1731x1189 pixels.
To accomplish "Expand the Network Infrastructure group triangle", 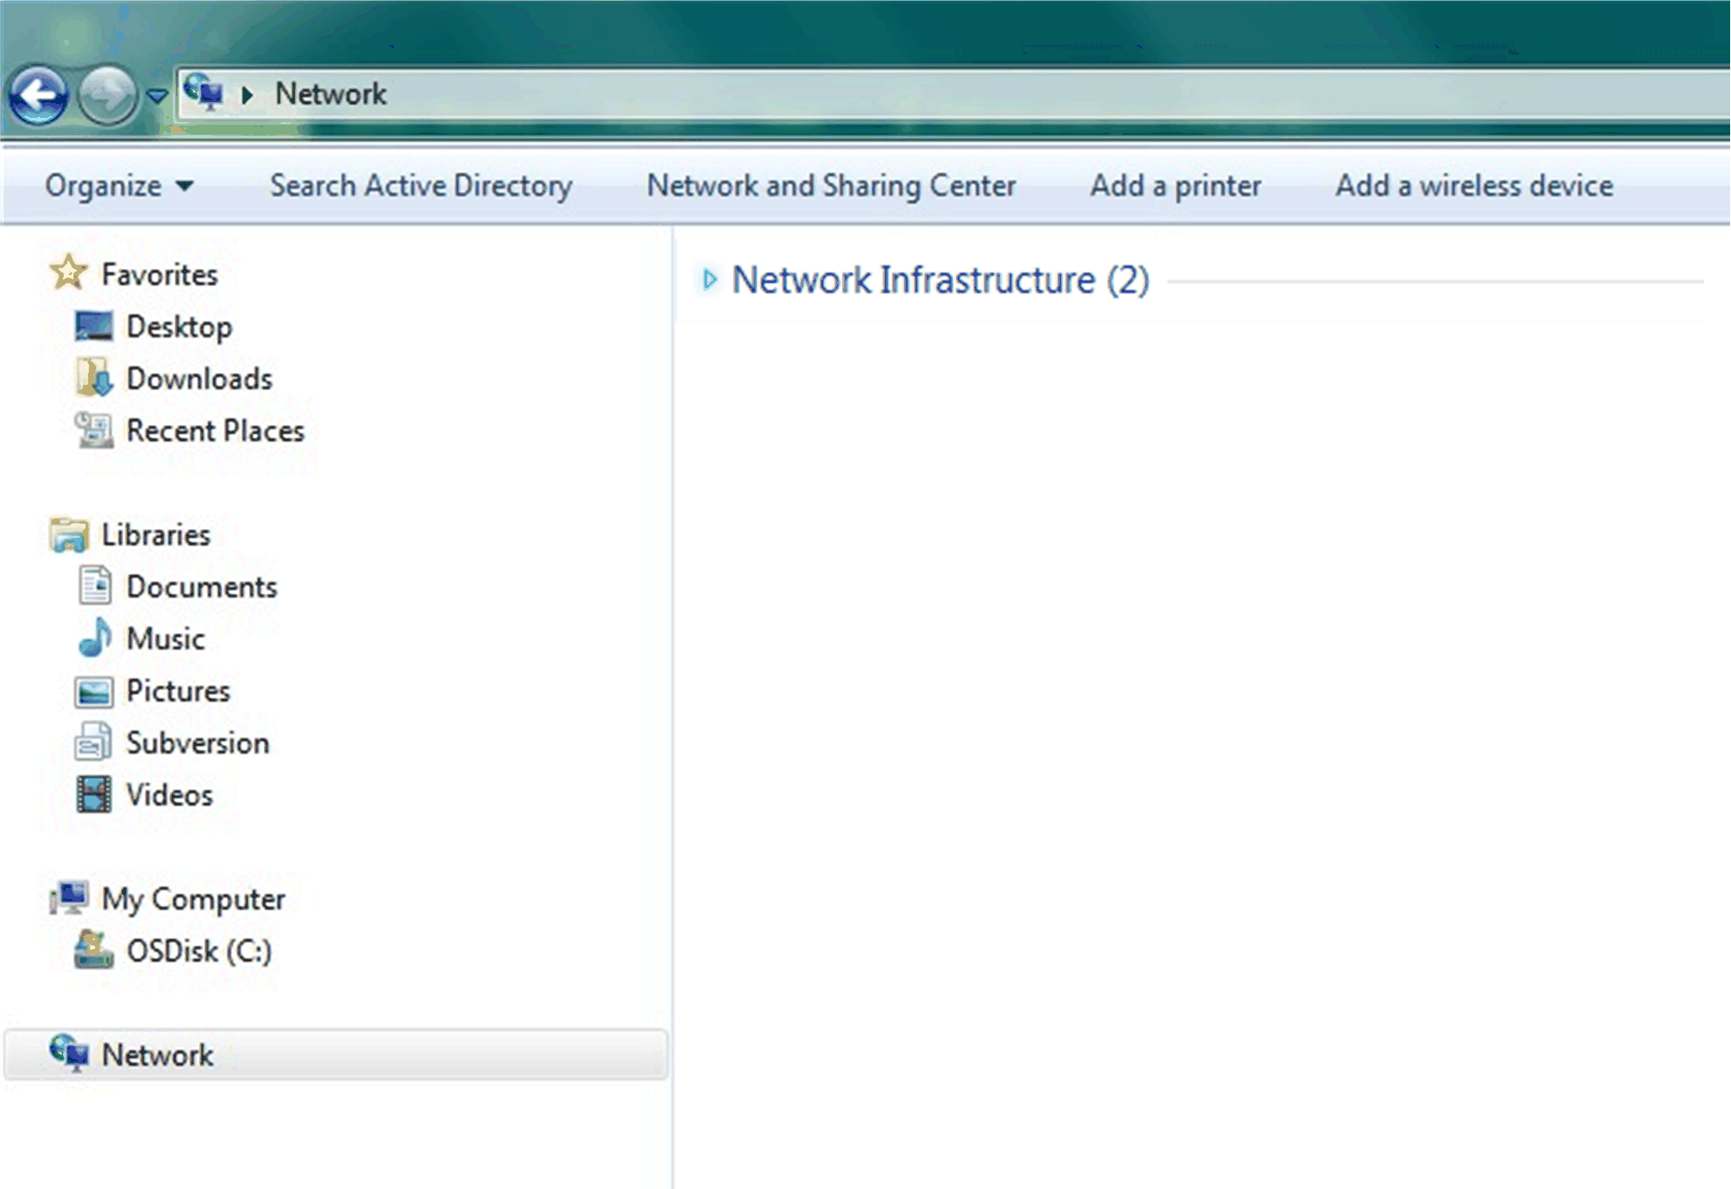I will (x=710, y=279).
